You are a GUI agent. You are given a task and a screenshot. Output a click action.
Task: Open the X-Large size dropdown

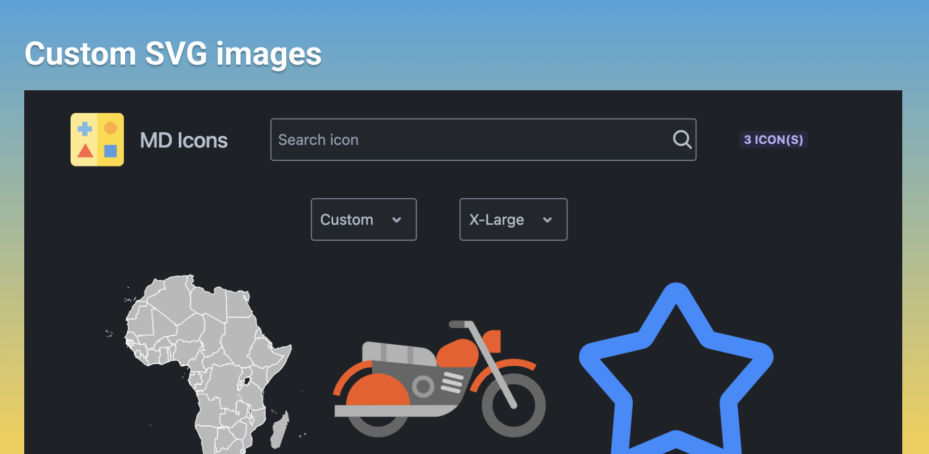(513, 219)
